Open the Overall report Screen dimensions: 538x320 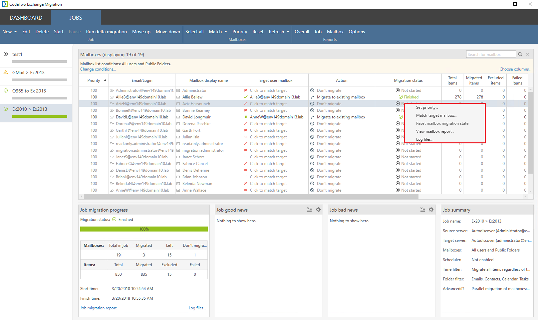pyautogui.click(x=302, y=32)
